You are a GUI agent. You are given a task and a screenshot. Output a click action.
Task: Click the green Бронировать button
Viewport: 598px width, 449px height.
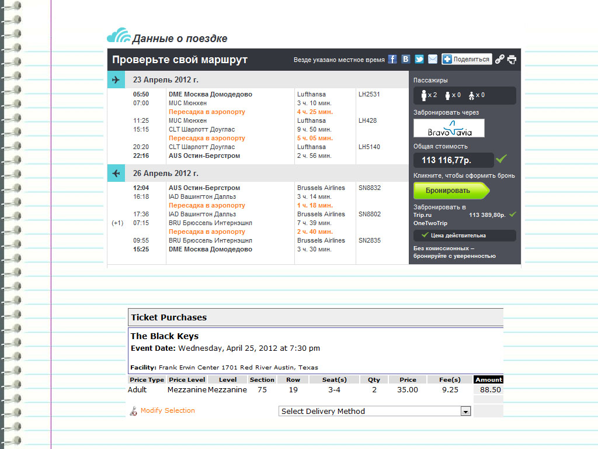tap(451, 191)
